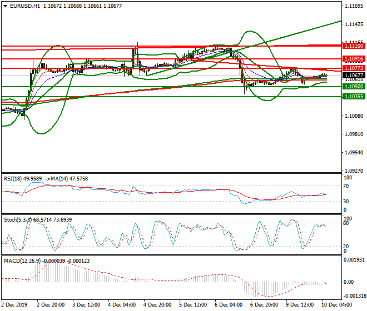This screenshot has height=311, width=367.
Task: Click the MACD scale value 0.001951
Action: [x=354, y=260]
